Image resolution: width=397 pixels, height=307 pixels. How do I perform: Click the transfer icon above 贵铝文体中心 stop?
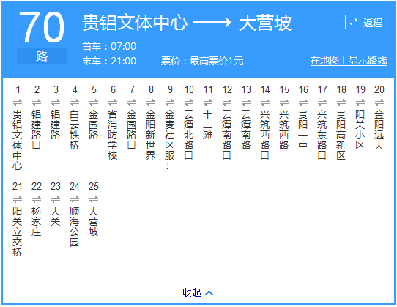coord(18,103)
